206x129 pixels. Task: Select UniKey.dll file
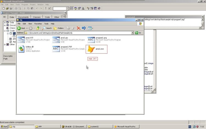(29, 49)
